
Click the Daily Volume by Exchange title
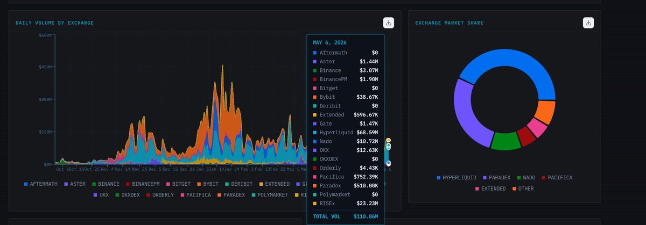[54, 23]
